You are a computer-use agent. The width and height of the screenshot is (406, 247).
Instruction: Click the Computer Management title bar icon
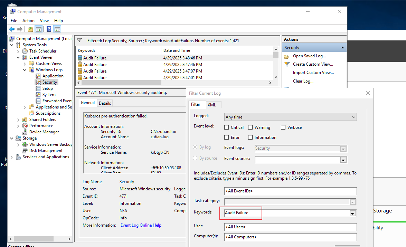[x=12, y=12]
